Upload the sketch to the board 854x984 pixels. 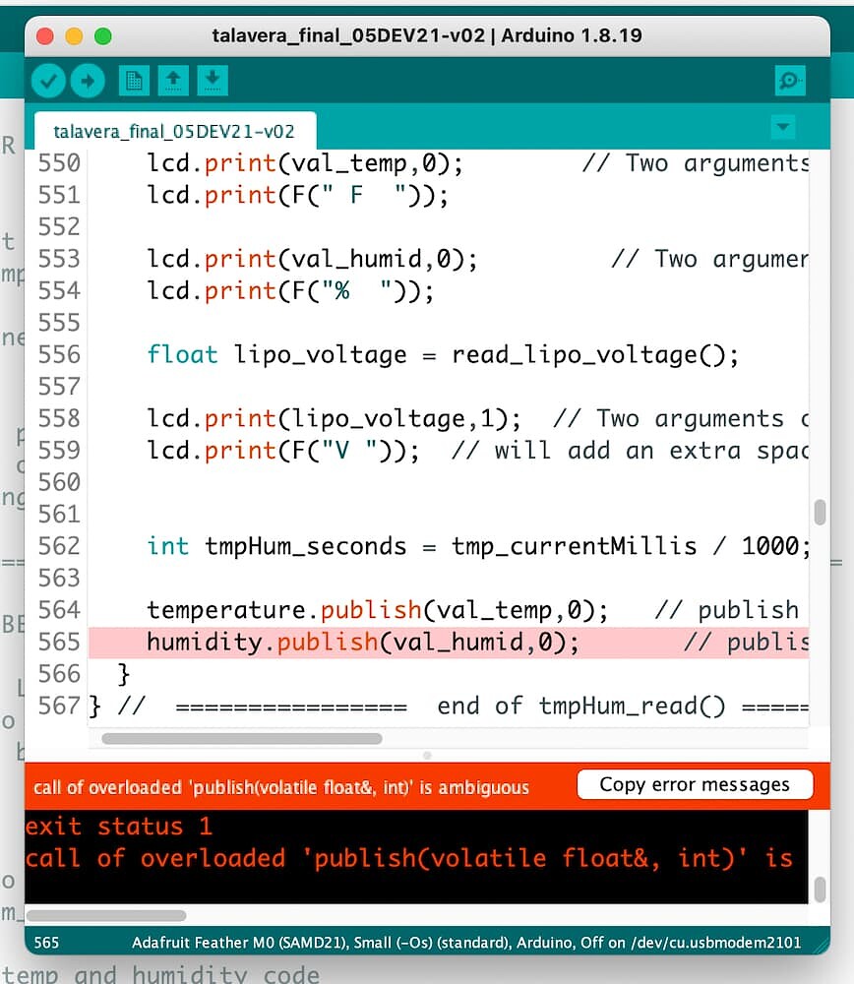pyautogui.click(x=87, y=81)
